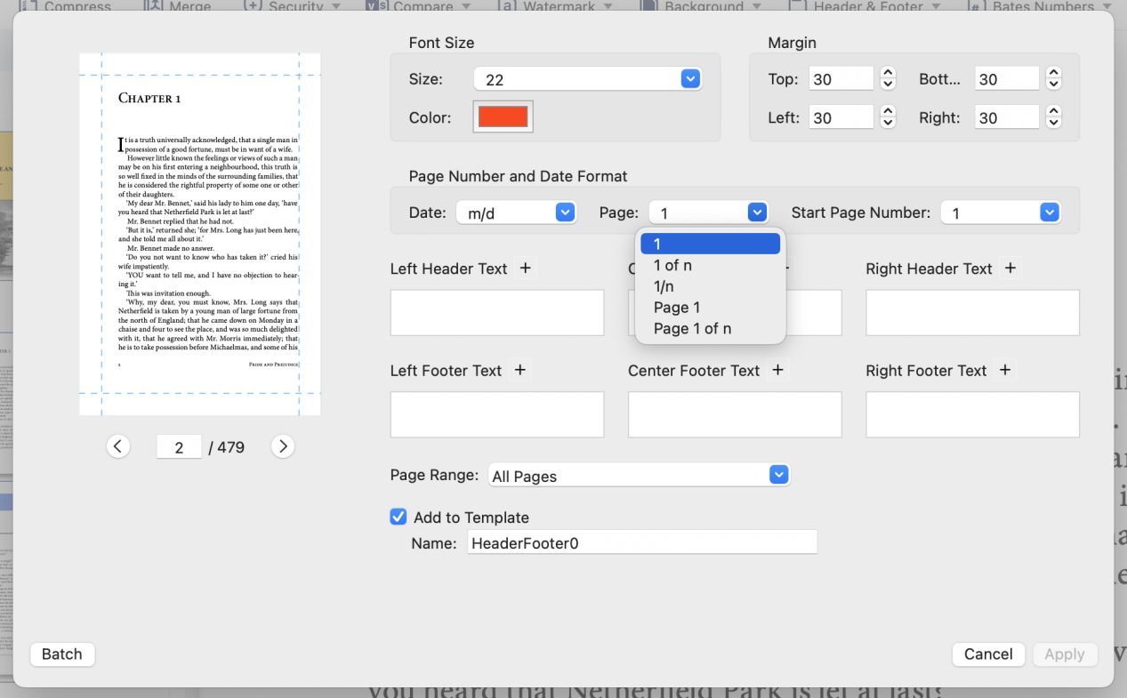Adjust the Left margin stepper
This screenshot has width=1127, height=698.
[x=888, y=117]
